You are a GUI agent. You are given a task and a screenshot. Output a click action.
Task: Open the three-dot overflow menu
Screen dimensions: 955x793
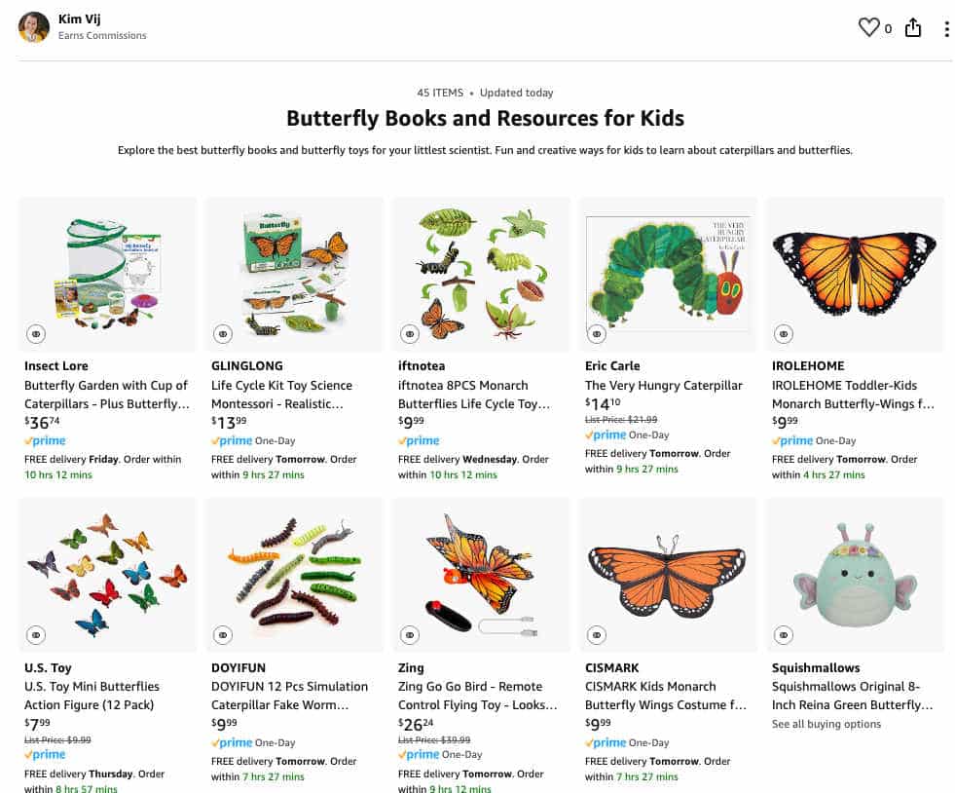point(945,28)
